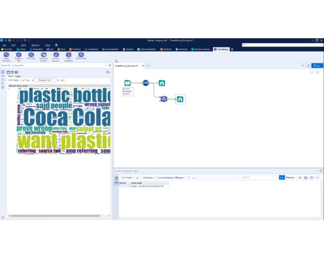
Task: Click the Data button in Results
Action: (282, 178)
